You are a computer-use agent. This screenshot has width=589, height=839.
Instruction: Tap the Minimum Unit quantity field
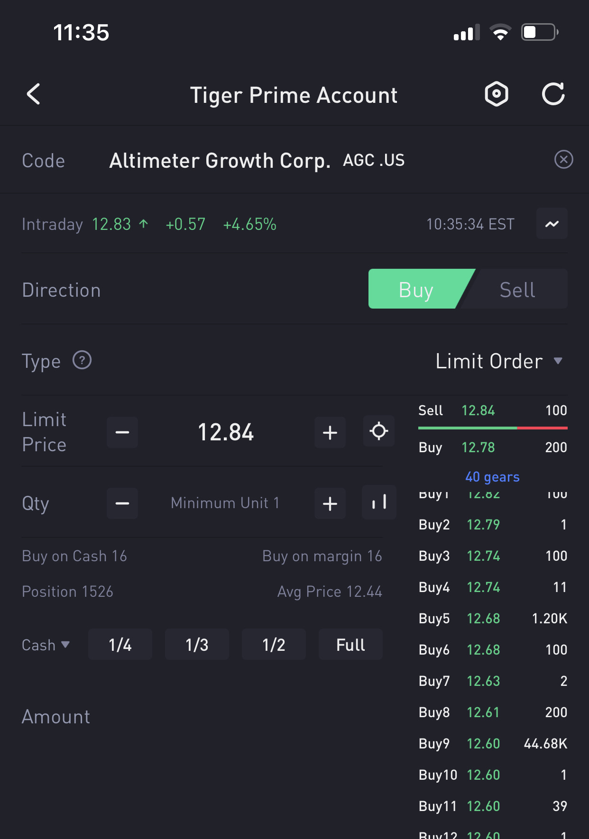[226, 503]
